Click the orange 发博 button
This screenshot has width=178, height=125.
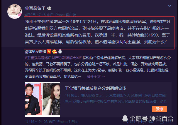click(x=160, y=109)
